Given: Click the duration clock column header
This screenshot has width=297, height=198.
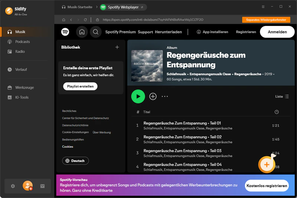Looking at the screenshot, I should tap(277, 112).
